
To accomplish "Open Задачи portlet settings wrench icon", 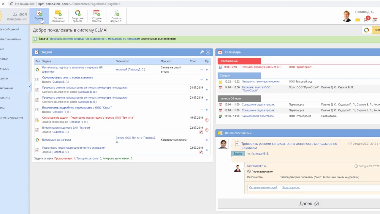I will pyautogui.click(x=202, y=52).
